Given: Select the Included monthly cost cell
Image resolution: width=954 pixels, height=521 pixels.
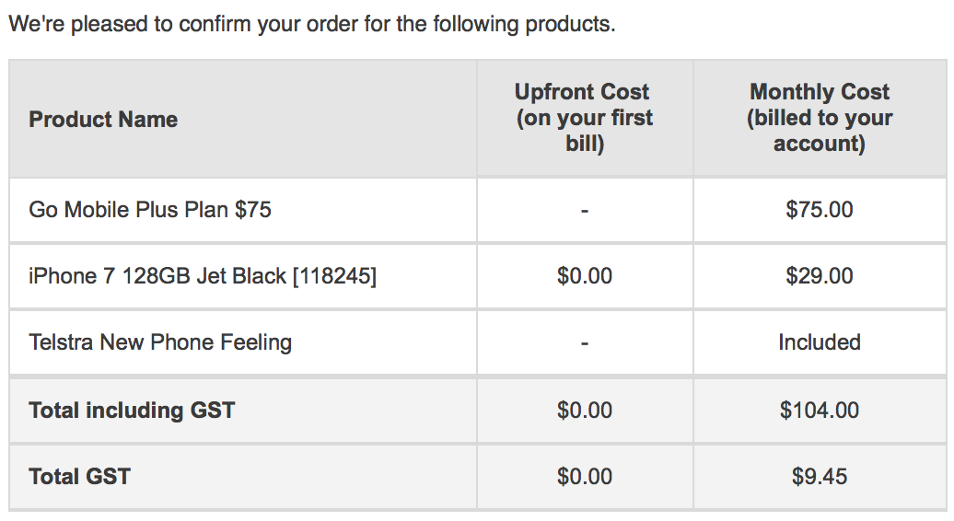Looking at the screenshot, I should click(x=819, y=342).
